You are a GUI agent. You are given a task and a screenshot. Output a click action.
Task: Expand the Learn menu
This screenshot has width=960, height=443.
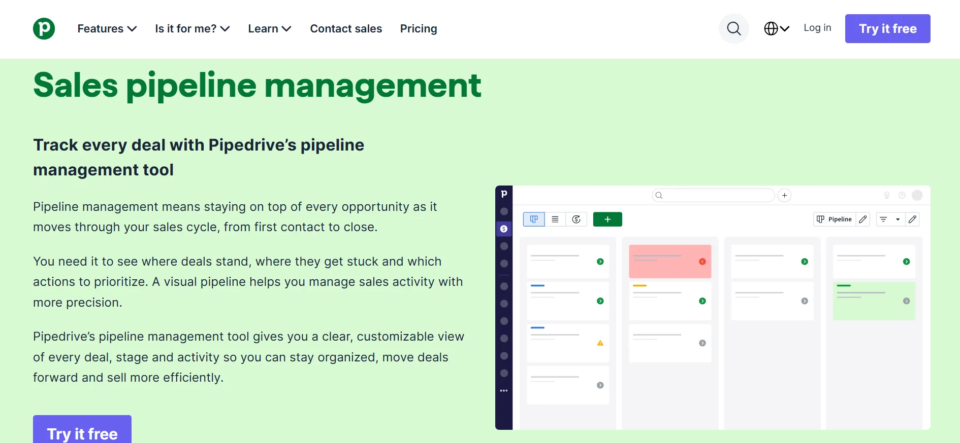(269, 28)
